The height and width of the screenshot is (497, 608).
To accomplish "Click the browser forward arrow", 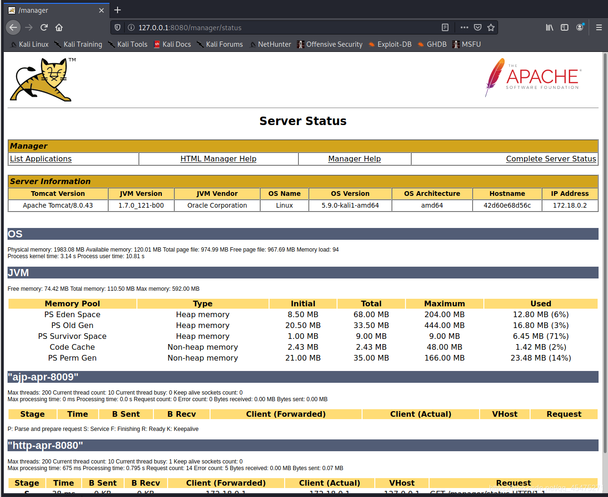I will [29, 27].
